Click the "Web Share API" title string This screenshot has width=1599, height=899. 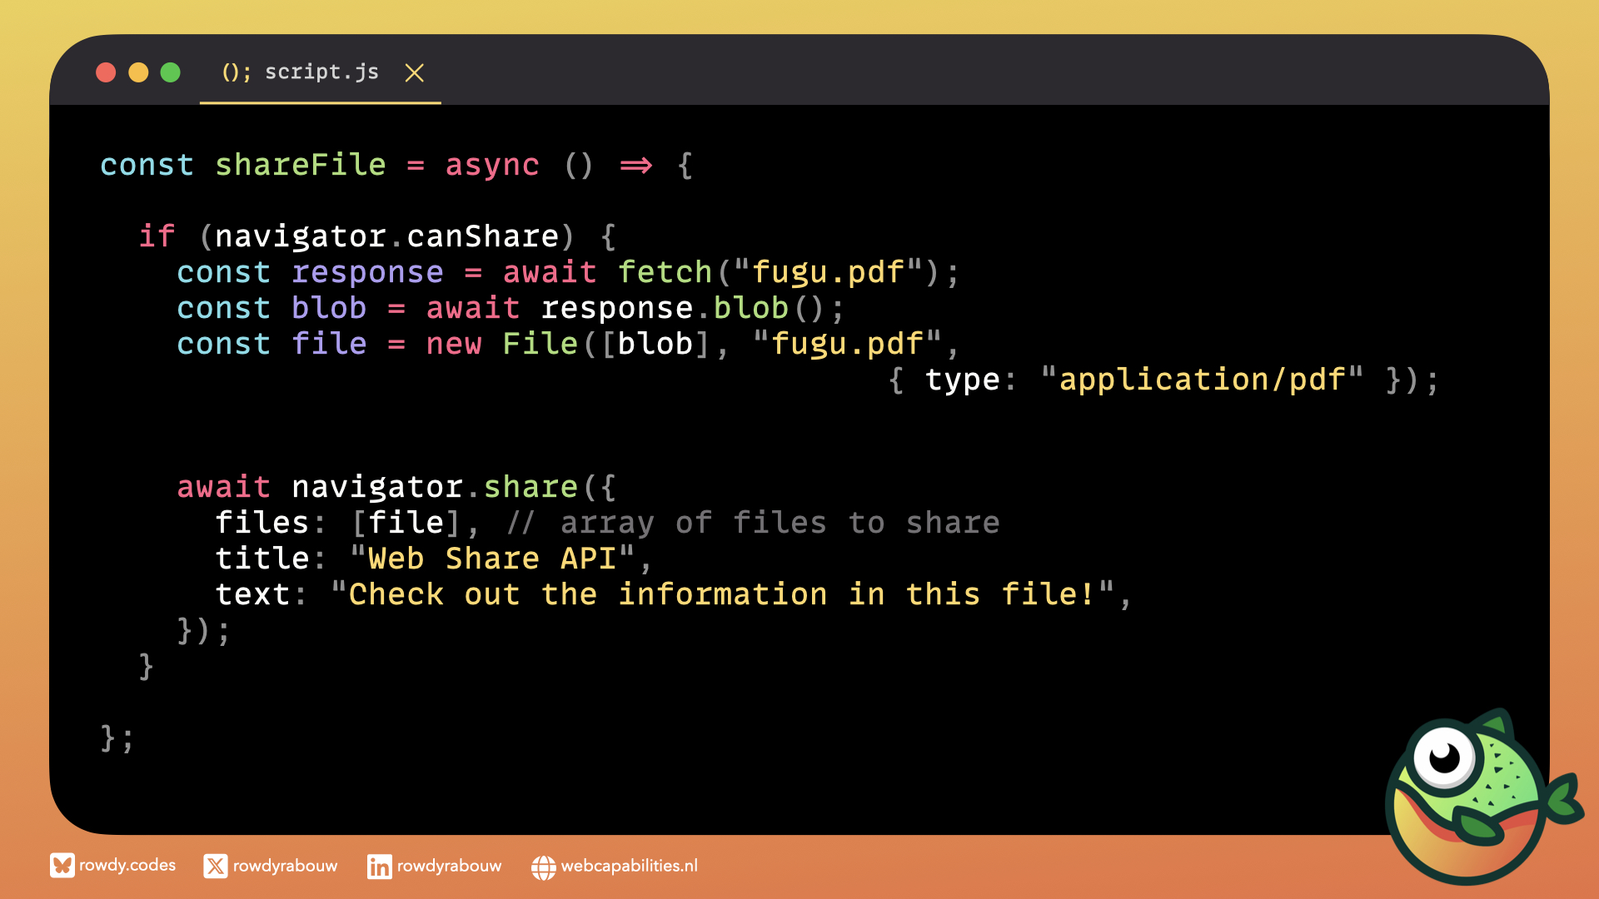coord(491,559)
